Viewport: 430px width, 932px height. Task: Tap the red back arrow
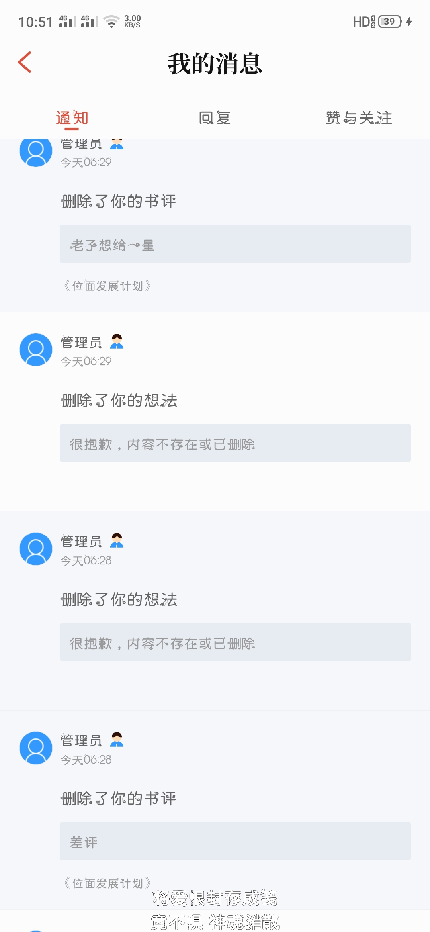[x=25, y=63]
